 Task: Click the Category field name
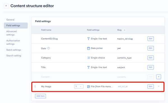pyautogui.click(x=46, y=58)
